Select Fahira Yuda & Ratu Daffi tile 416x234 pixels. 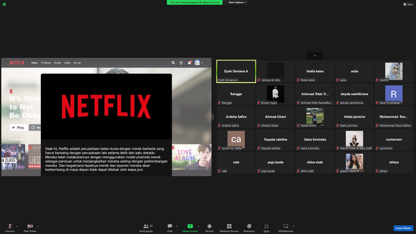354,140
